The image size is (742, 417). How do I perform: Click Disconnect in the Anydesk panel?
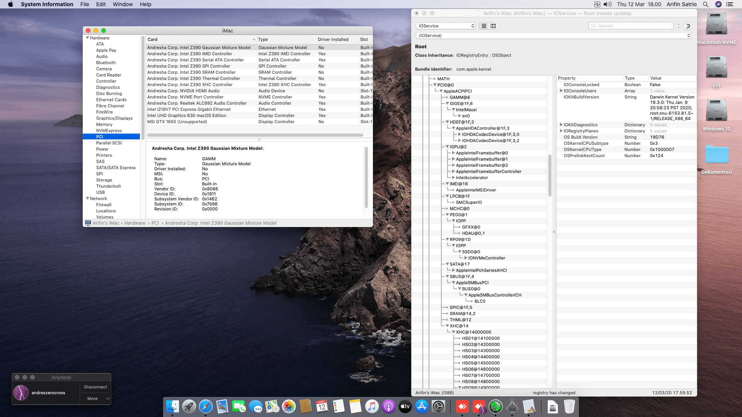click(x=95, y=387)
